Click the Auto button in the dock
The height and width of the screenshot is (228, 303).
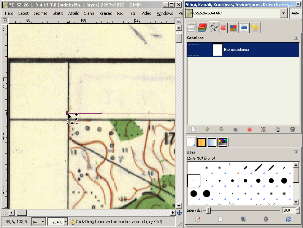295,13
